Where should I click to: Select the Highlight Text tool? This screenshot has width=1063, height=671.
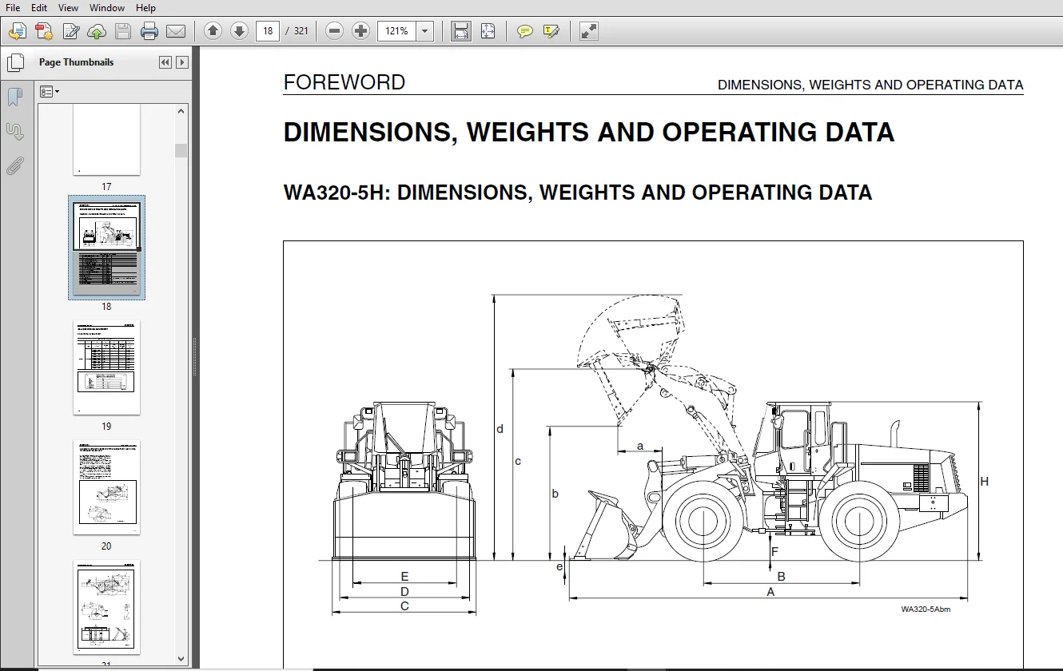[551, 31]
